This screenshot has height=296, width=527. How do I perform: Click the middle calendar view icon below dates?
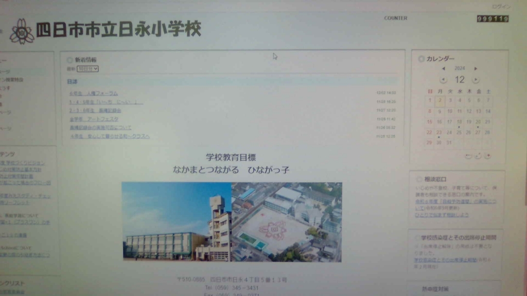478,156
